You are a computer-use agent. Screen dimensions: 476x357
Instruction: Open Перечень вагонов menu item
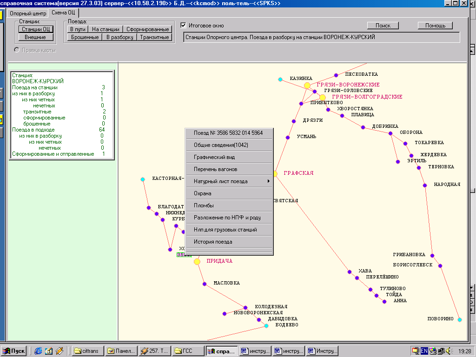pos(229,169)
